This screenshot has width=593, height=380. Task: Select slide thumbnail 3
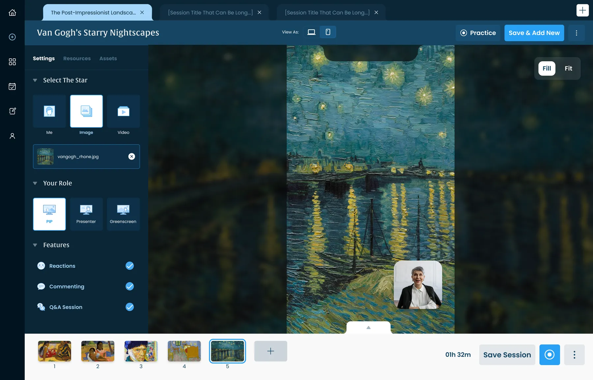141,351
